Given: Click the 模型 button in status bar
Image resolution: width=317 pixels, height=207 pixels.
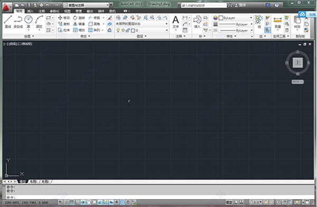Looking at the screenshot, I should pyautogui.click(x=229, y=202).
